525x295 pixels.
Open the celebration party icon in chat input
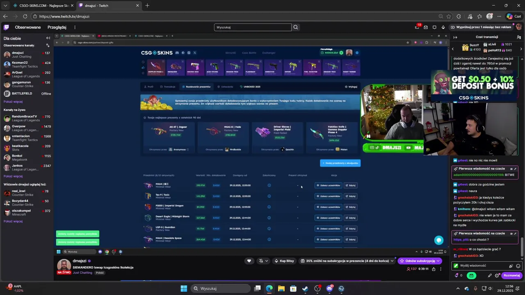tap(511, 266)
